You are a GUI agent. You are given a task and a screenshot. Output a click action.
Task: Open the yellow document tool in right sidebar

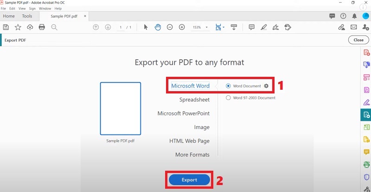coord(366,140)
